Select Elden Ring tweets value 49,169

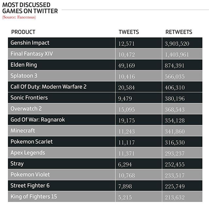126,65
